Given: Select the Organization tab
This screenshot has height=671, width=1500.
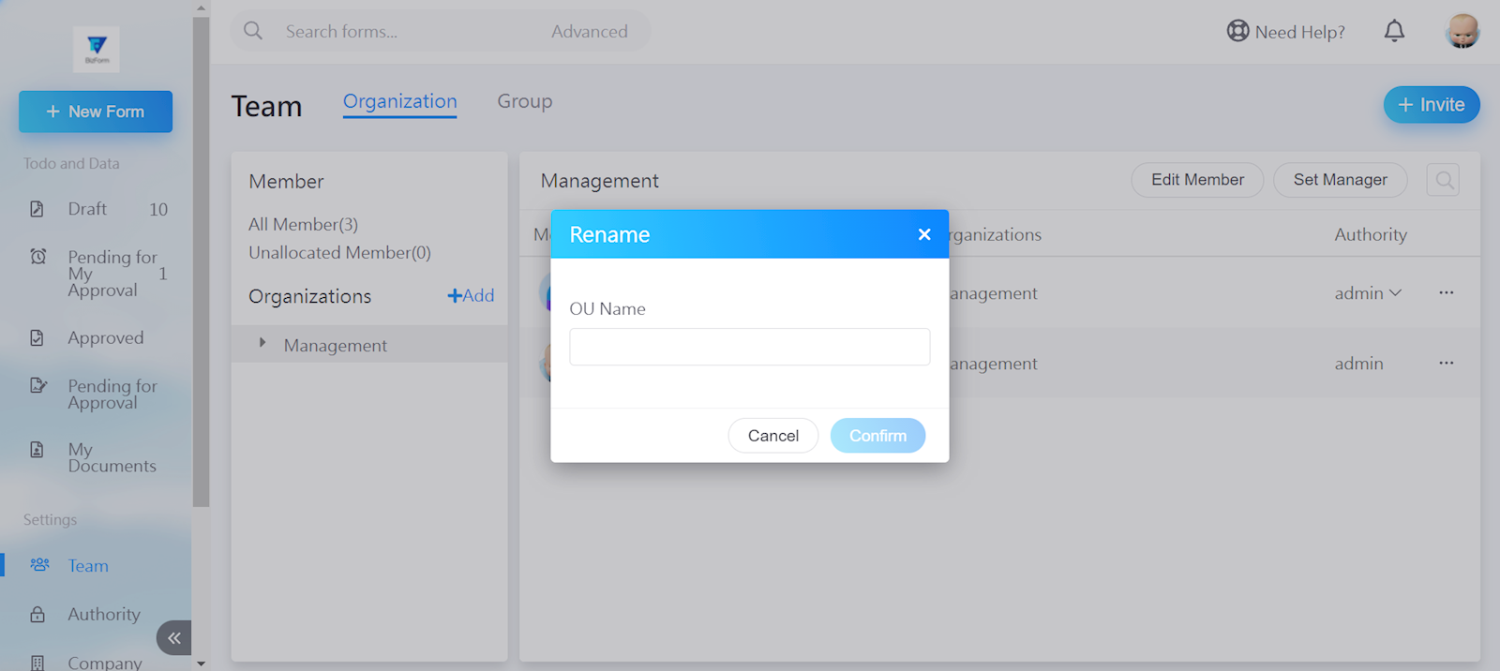Looking at the screenshot, I should pos(399,101).
